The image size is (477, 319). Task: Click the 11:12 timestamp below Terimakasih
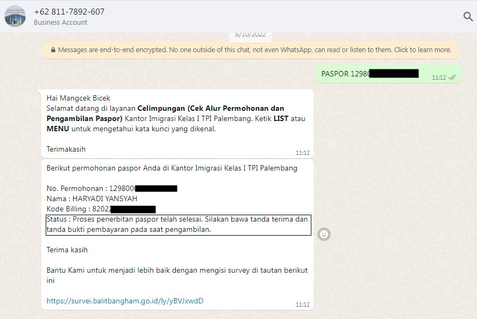(x=302, y=153)
